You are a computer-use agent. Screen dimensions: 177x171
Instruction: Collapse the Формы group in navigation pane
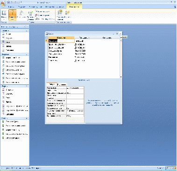point(27,86)
